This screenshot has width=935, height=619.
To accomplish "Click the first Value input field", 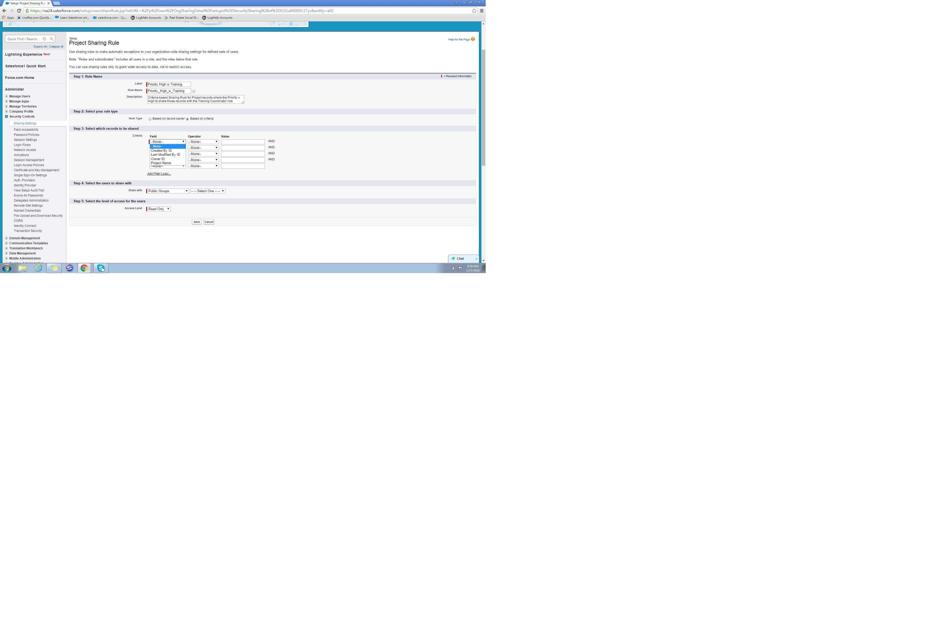I will click(x=243, y=141).
